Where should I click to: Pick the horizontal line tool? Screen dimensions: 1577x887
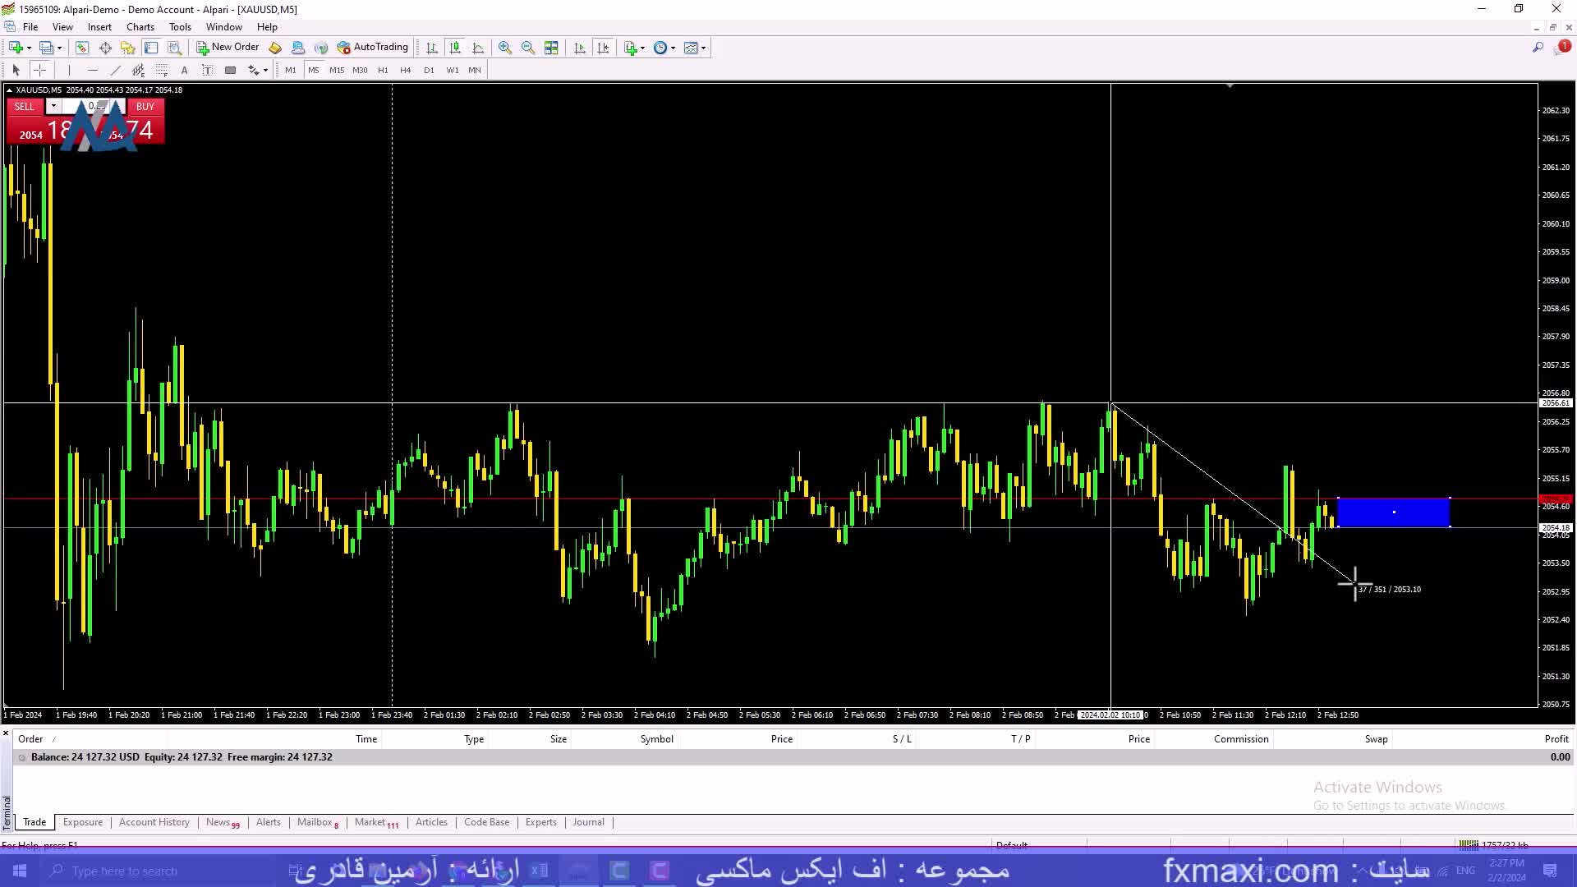click(x=93, y=70)
